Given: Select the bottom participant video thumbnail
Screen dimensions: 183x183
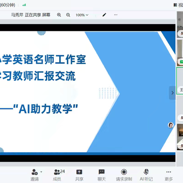Looking at the screenshot, I should (x=180, y=137).
